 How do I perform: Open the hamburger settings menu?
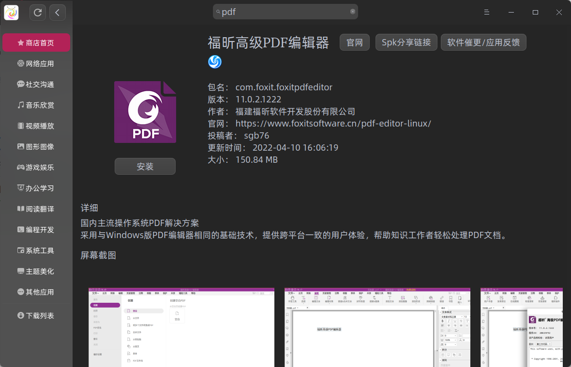[486, 12]
